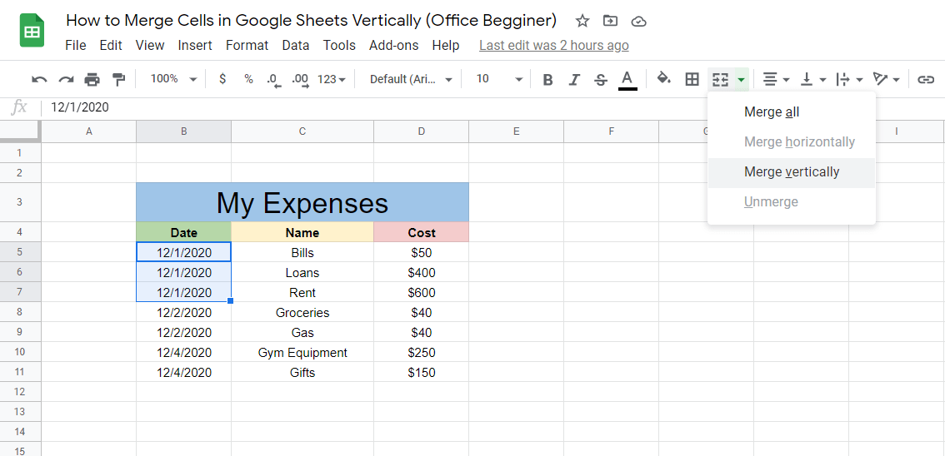Open the Help menu
This screenshot has height=456, width=945.
pos(446,45)
